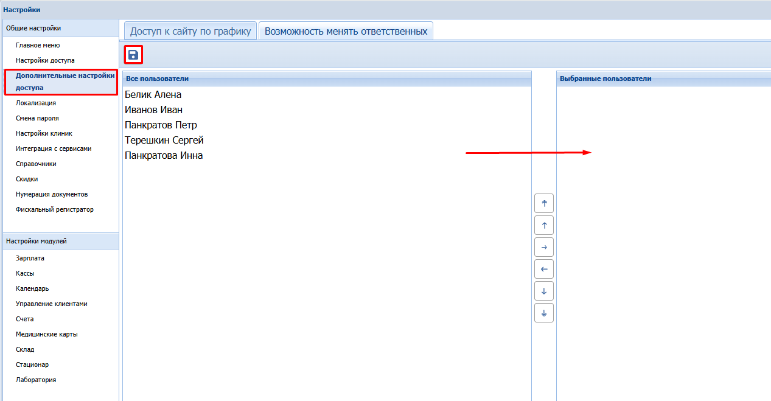Open Дополнительные настройки доступа item
Viewport: 771px width, 401px height.
coord(61,82)
